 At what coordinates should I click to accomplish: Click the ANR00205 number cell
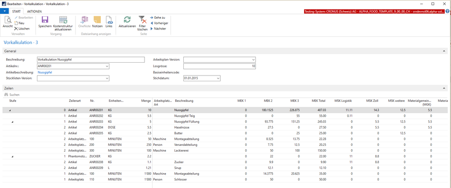[96, 133]
